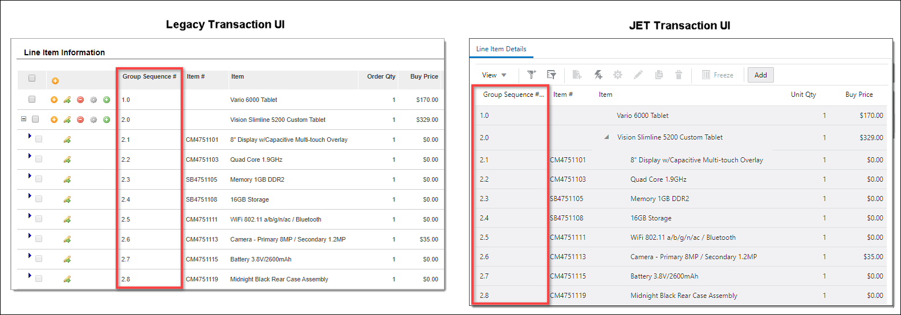Click the add filter funnel icon in the JET toolbar

tap(532, 75)
